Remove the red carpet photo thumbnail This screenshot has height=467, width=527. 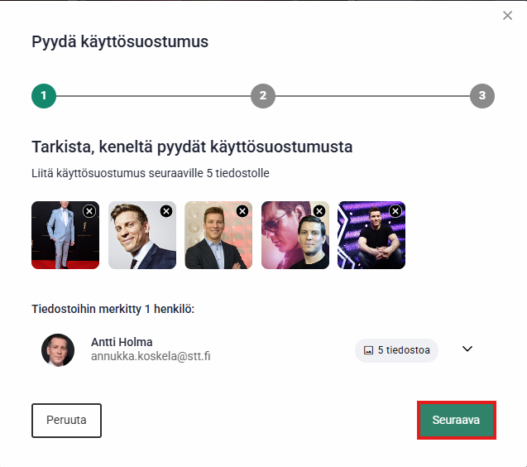pyautogui.click(x=89, y=211)
